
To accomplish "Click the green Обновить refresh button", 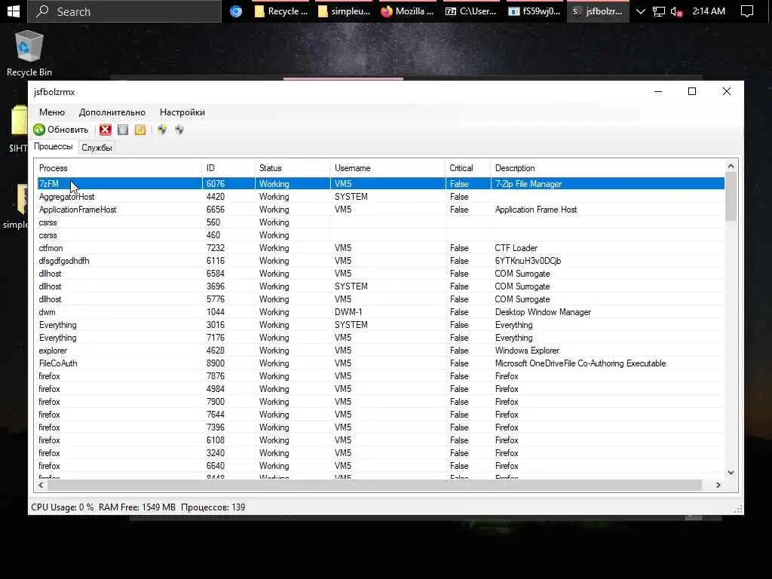I will pyautogui.click(x=60, y=130).
